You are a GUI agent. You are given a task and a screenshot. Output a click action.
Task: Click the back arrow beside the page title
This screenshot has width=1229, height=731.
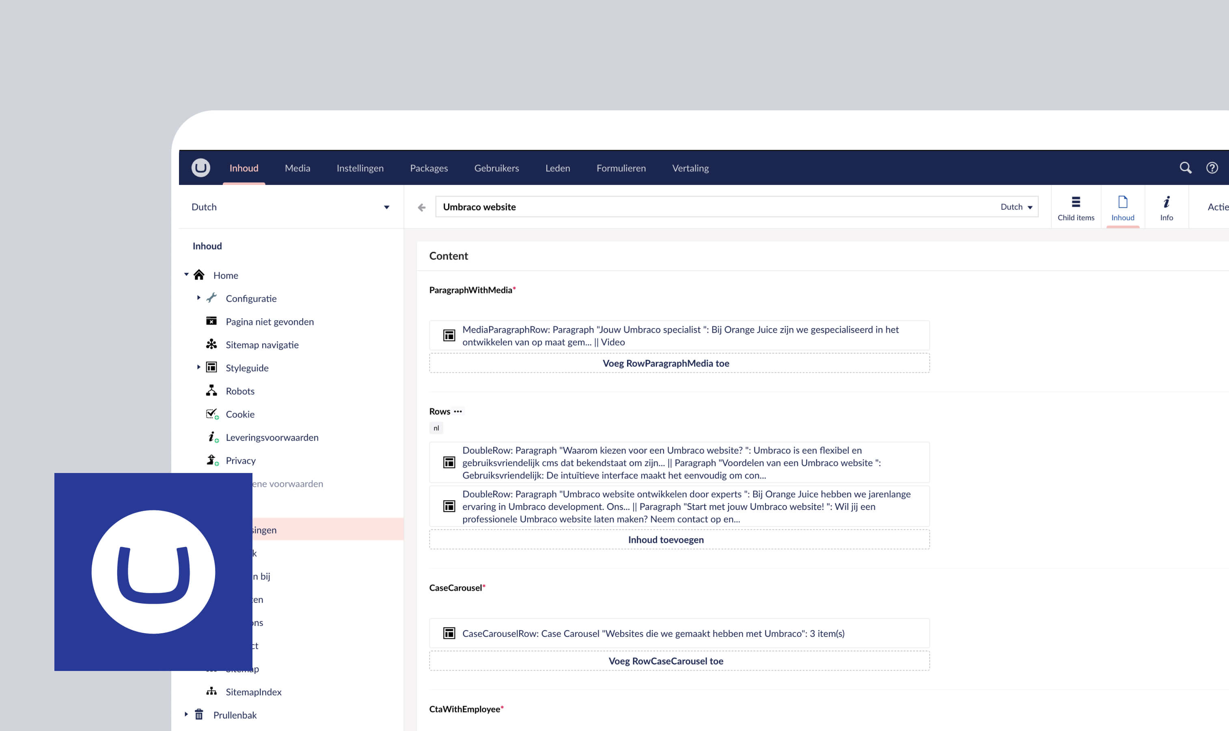(420, 207)
